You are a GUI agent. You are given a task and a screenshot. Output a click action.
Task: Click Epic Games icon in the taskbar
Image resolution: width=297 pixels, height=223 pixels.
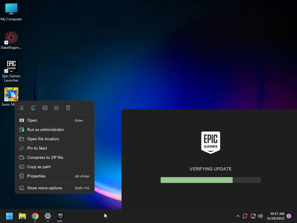pyautogui.click(x=60, y=216)
